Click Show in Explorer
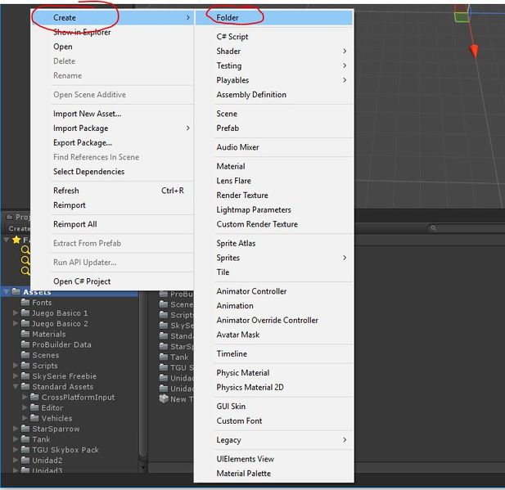This screenshot has height=490, width=505. pos(82,32)
